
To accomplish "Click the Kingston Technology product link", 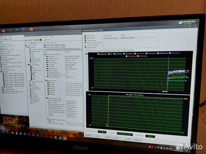I will click(75, 125).
